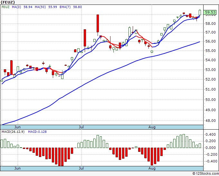The width and height of the screenshot is (219, 176).
Task: Click Aug on the price chart axis
Action: 152,127
